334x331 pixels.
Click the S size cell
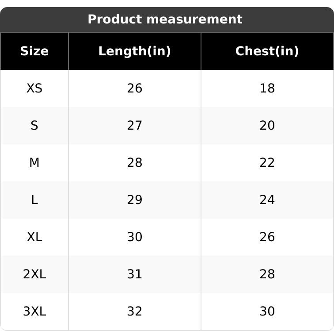[34, 126]
